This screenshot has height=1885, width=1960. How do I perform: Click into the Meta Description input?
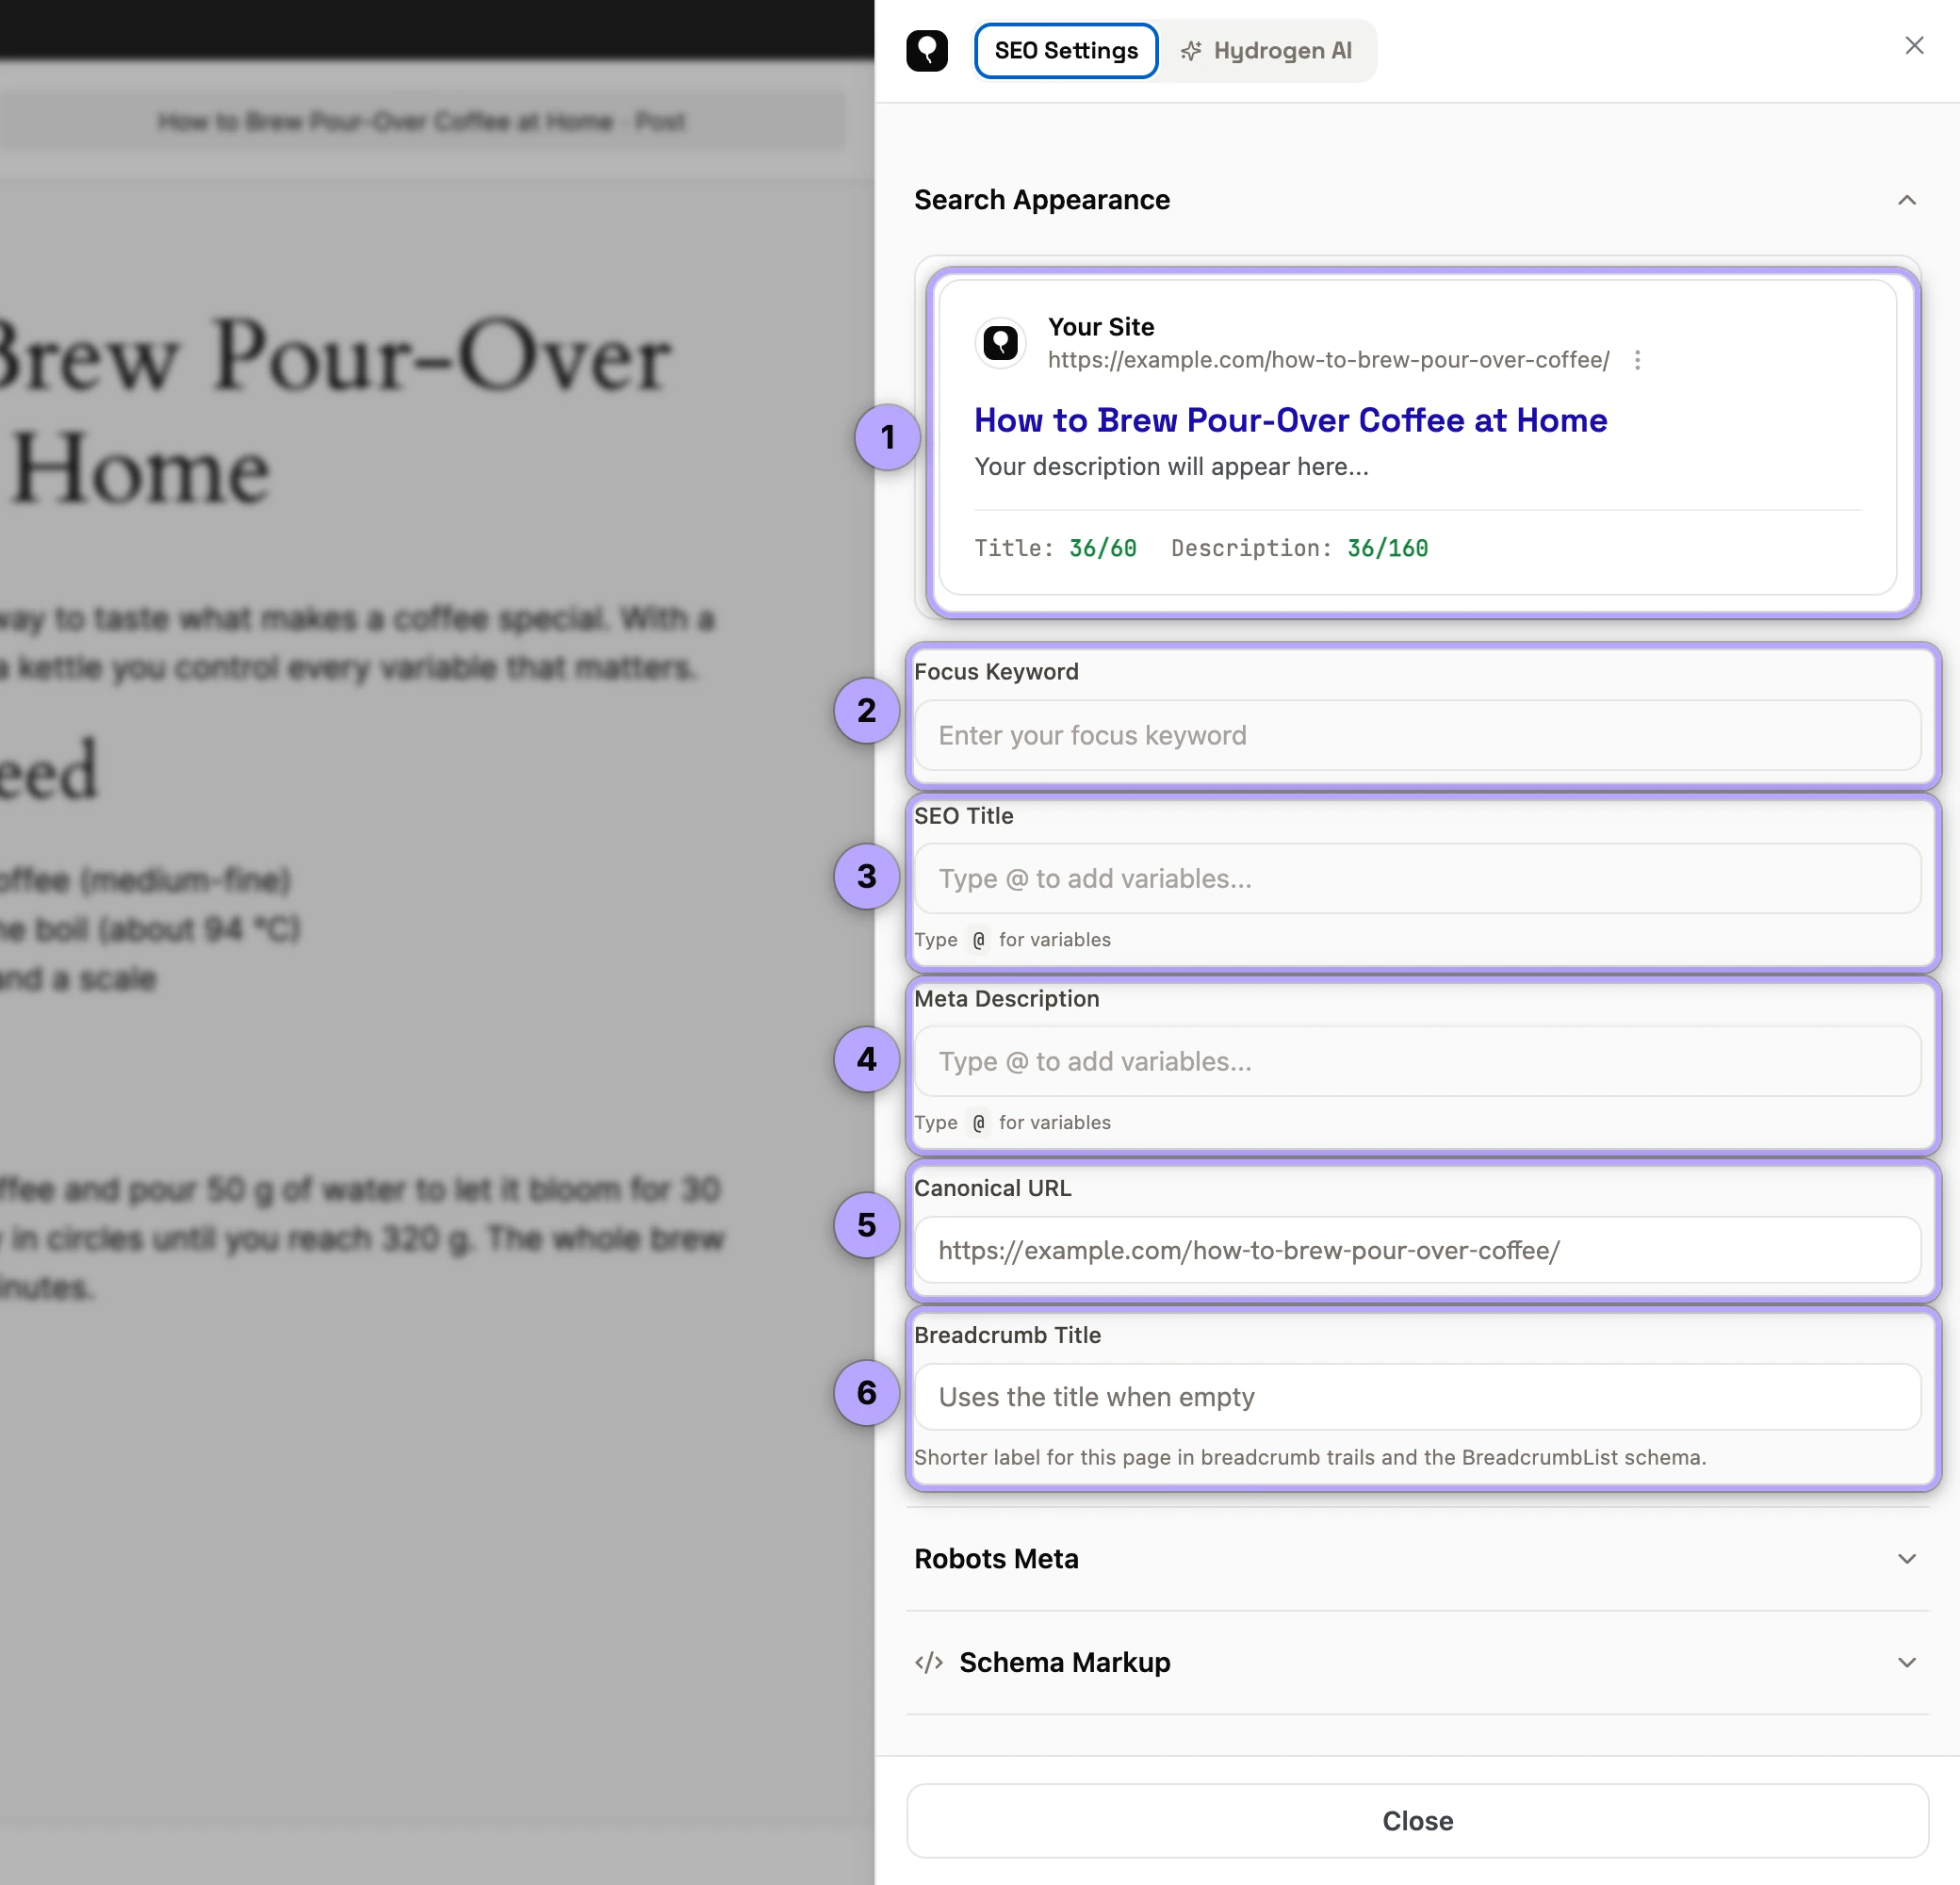click(x=1417, y=1061)
